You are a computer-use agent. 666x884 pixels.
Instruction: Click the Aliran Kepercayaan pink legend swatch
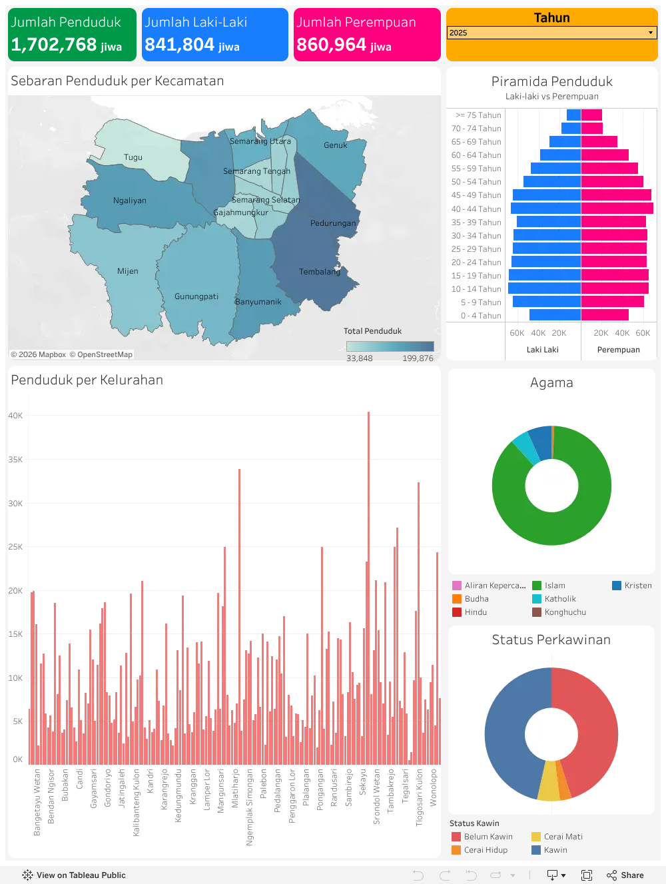(457, 586)
